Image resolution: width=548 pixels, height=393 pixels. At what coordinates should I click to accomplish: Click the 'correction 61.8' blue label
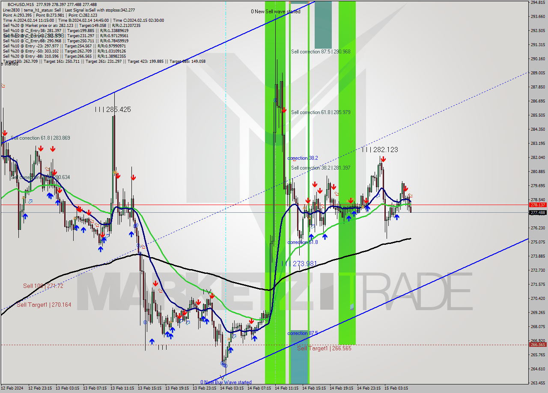point(303,242)
